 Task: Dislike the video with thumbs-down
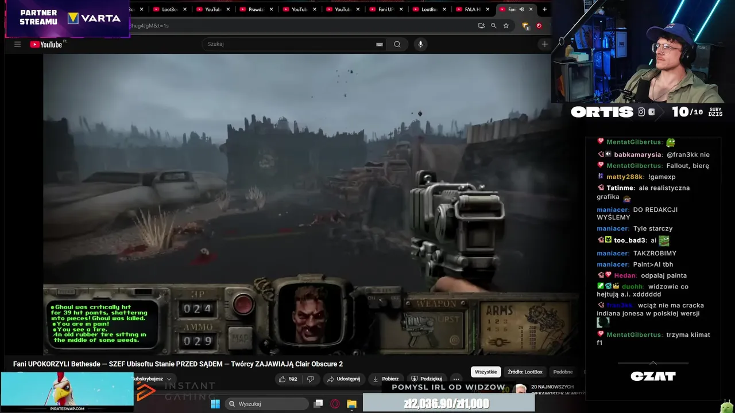click(311, 379)
